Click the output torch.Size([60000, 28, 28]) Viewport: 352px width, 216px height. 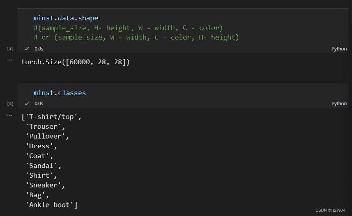(x=75, y=62)
